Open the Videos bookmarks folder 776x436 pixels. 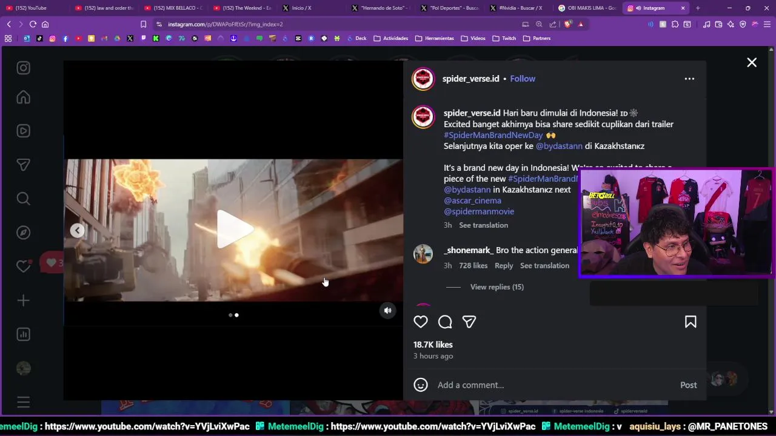pos(473,38)
